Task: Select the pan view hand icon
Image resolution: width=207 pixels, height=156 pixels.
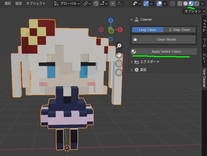Action: 119,55
